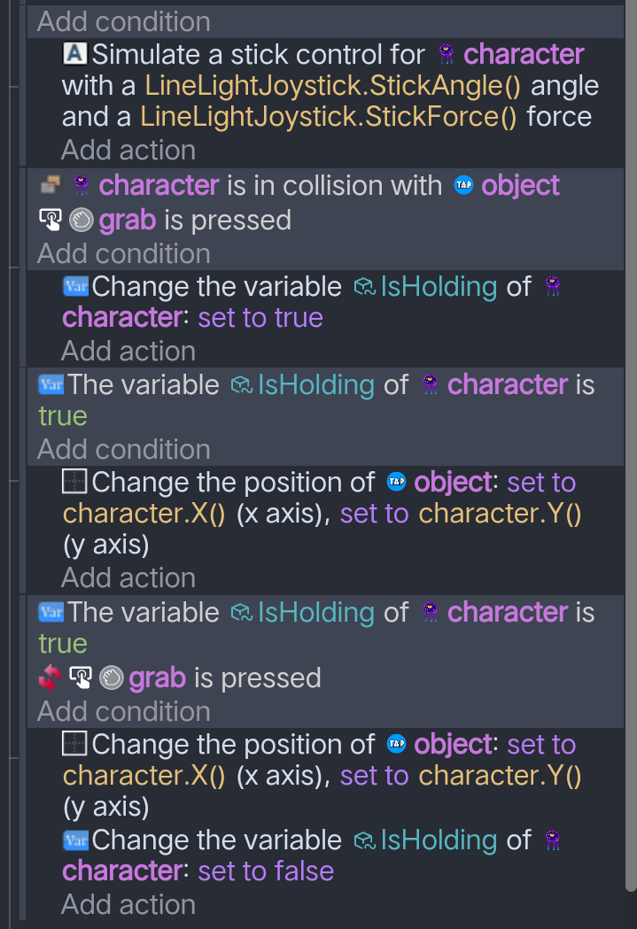
Task: Click the vertical scrollbar on the right edge
Action: [x=631, y=443]
